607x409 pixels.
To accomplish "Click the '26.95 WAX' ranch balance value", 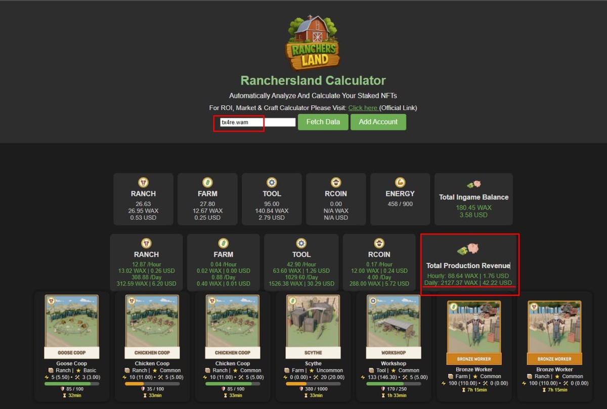I will click(143, 211).
